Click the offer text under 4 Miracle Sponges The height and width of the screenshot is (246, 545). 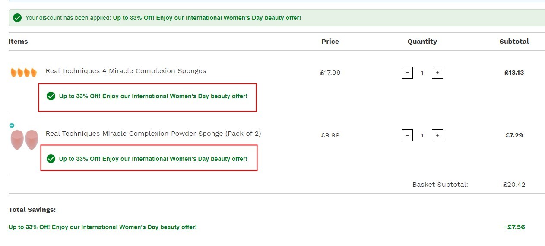[x=153, y=96]
